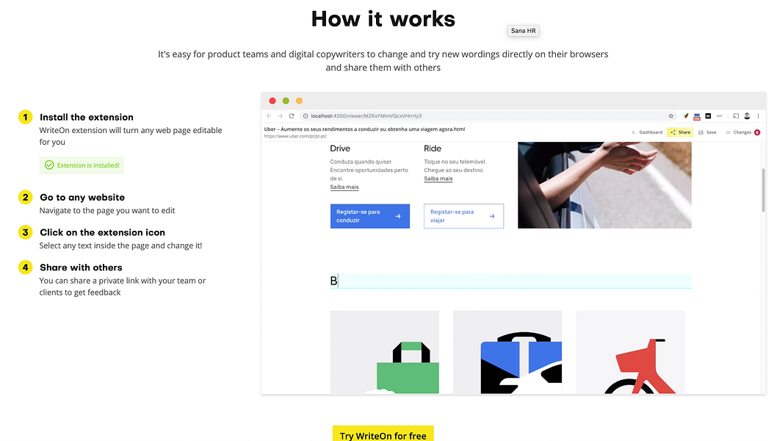
Task: Click the hand-out-of-car-window photo
Action: 604,185
